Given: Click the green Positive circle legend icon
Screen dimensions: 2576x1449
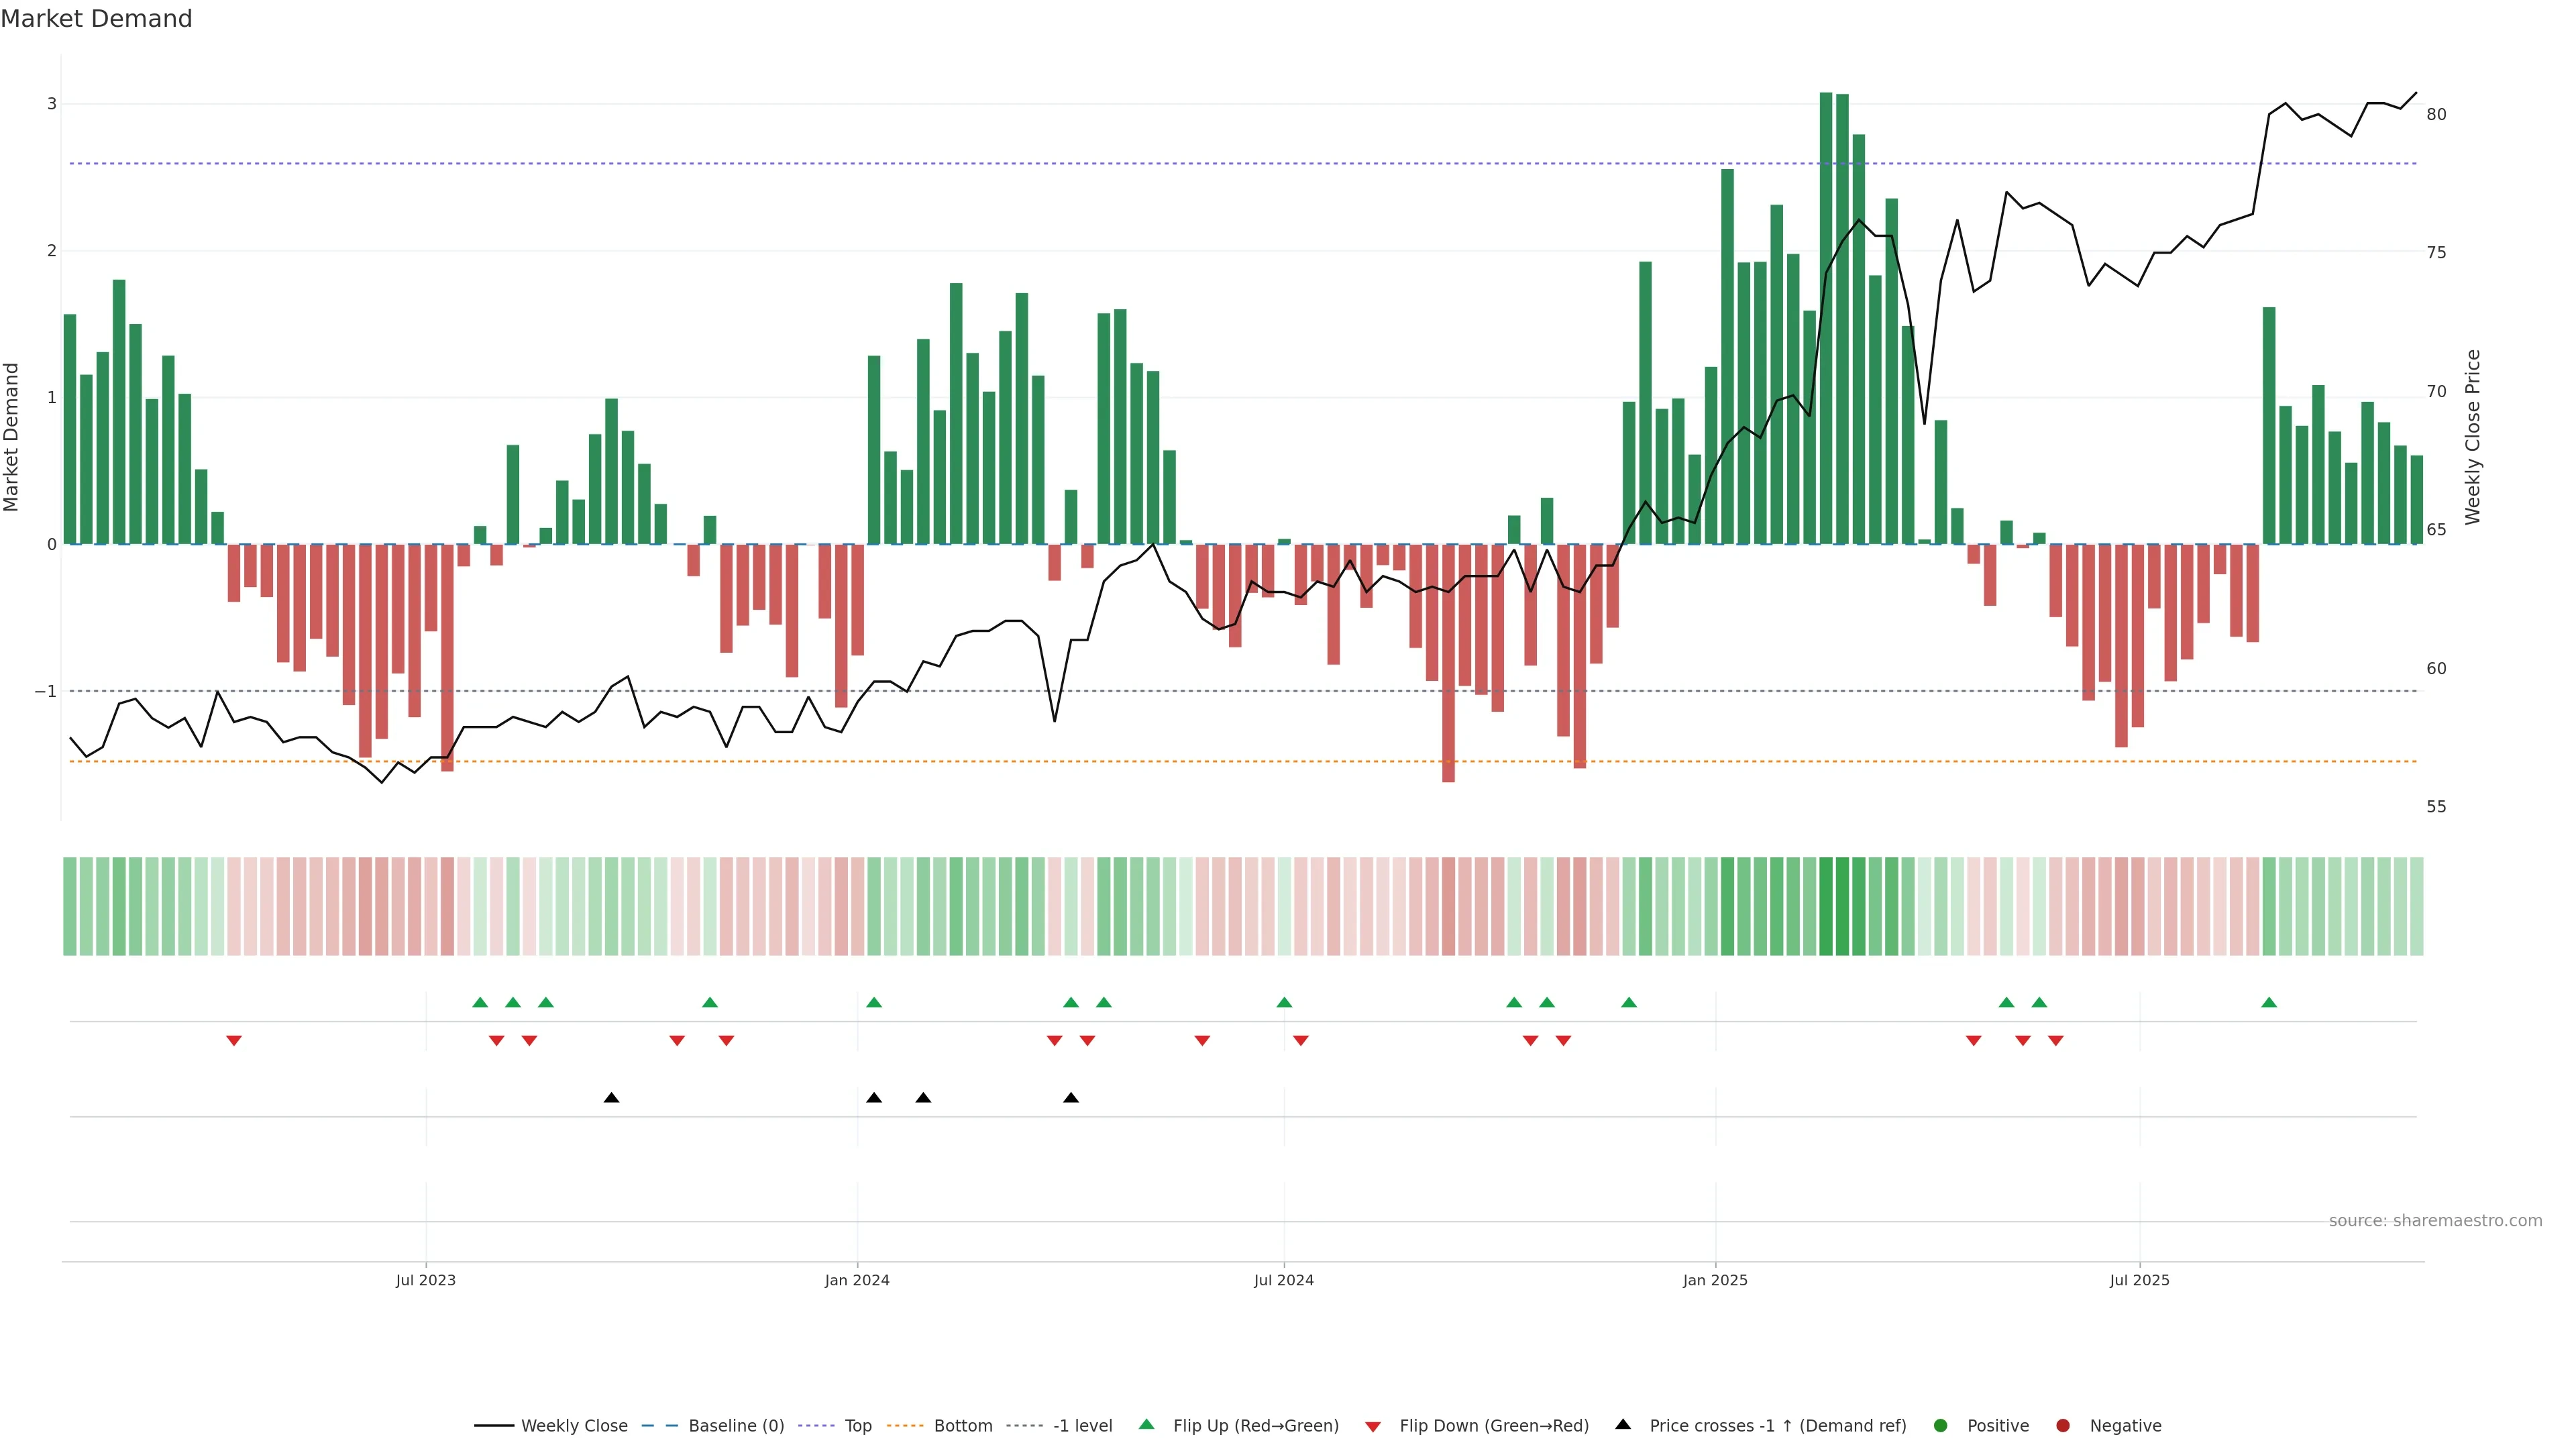Looking at the screenshot, I should (1940, 1425).
